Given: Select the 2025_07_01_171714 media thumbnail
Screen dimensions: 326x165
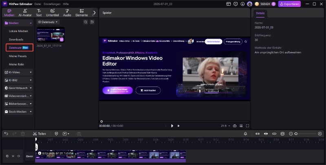Looking at the screenshot, I should [x=51, y=35].
